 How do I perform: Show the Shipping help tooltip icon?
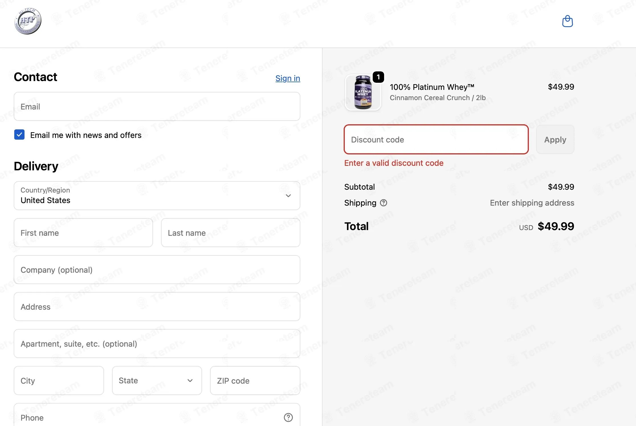click(384, 203)
